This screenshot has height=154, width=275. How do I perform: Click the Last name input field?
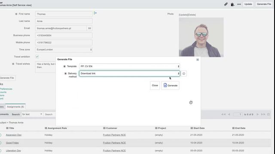tap(64, 21)
